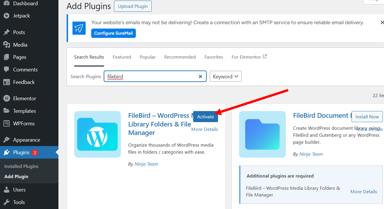Switch to the Search Results tab
Image resolution: width=384 pixels, height=209 pixels.
click(89, 57)
